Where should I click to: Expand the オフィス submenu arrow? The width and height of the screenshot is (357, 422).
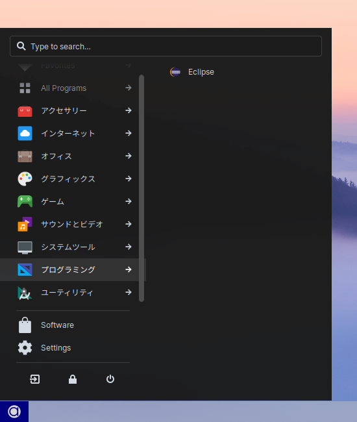[x=129, y=156]
